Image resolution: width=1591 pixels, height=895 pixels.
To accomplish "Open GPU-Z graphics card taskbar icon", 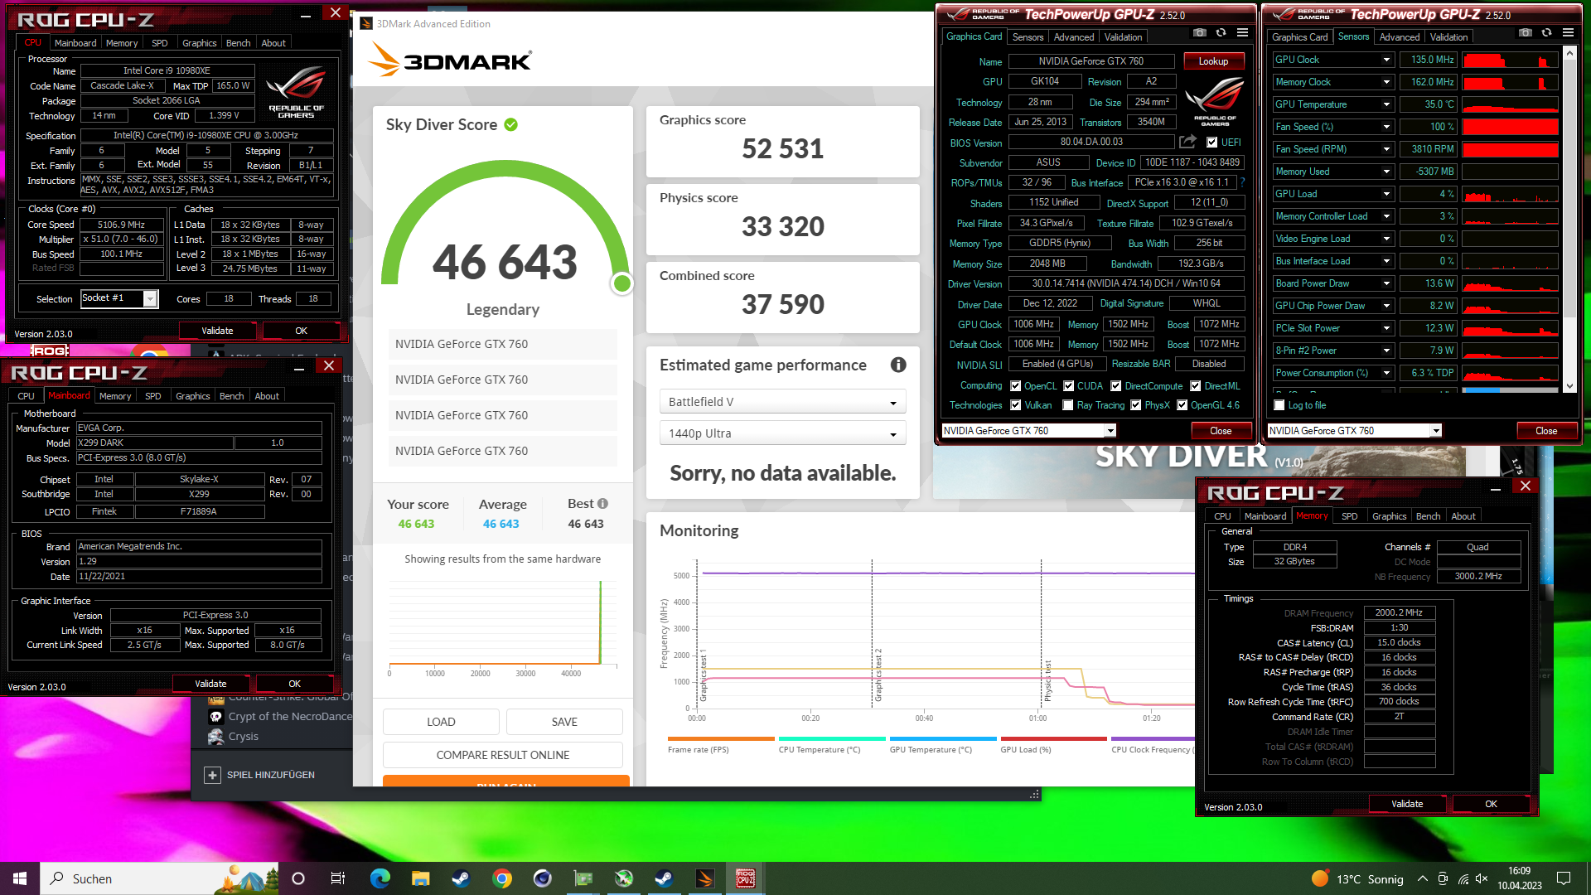I will pyautogui.click(x=583, y=878).
